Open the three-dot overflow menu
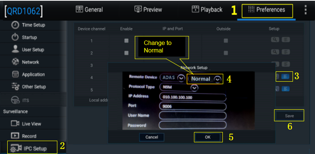Viewport: 315px width, 154px height. [x=306, y=10]
